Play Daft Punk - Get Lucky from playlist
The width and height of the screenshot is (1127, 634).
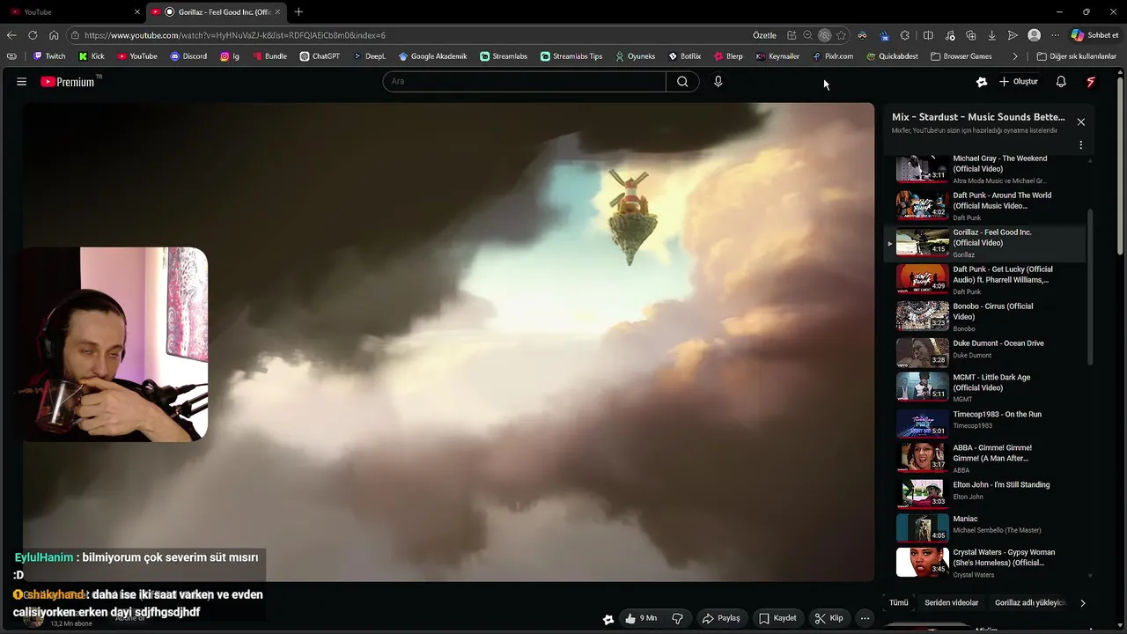[x=984, y=279]
